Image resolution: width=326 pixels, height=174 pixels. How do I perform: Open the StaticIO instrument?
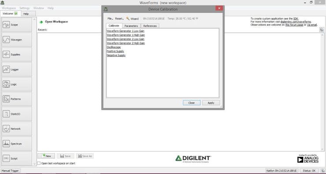click(17, 114)
